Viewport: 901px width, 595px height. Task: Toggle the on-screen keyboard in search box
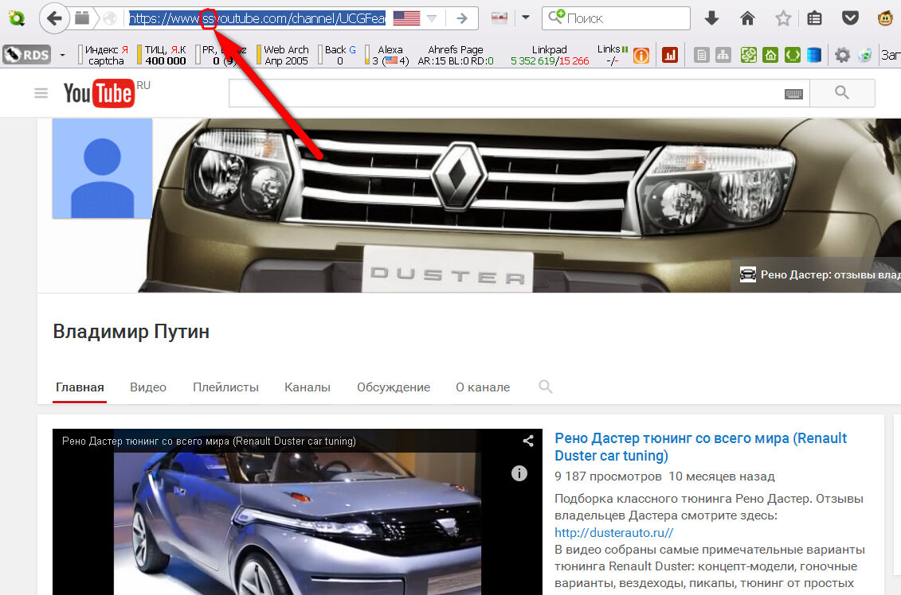[x=793, y=94]
